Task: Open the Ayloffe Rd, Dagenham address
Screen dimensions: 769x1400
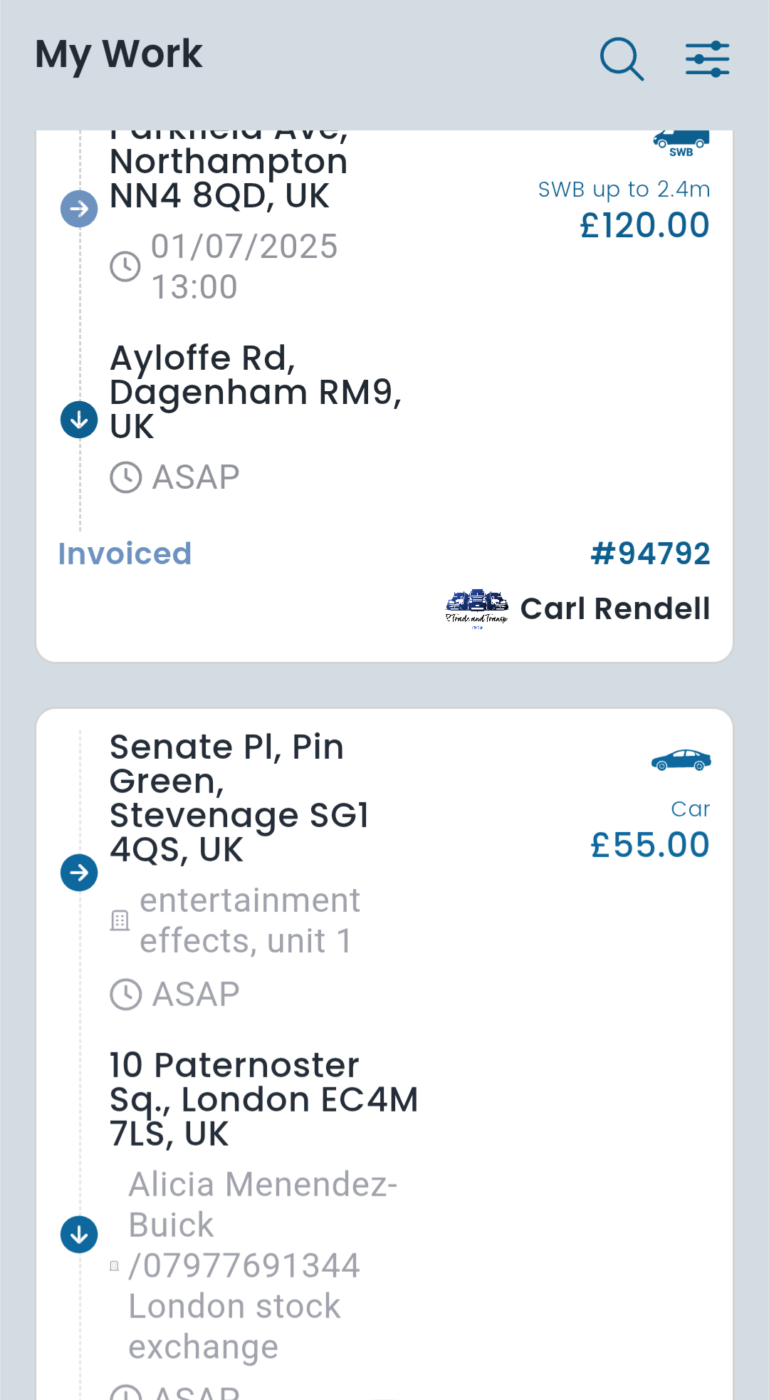Action: [255, 392]
